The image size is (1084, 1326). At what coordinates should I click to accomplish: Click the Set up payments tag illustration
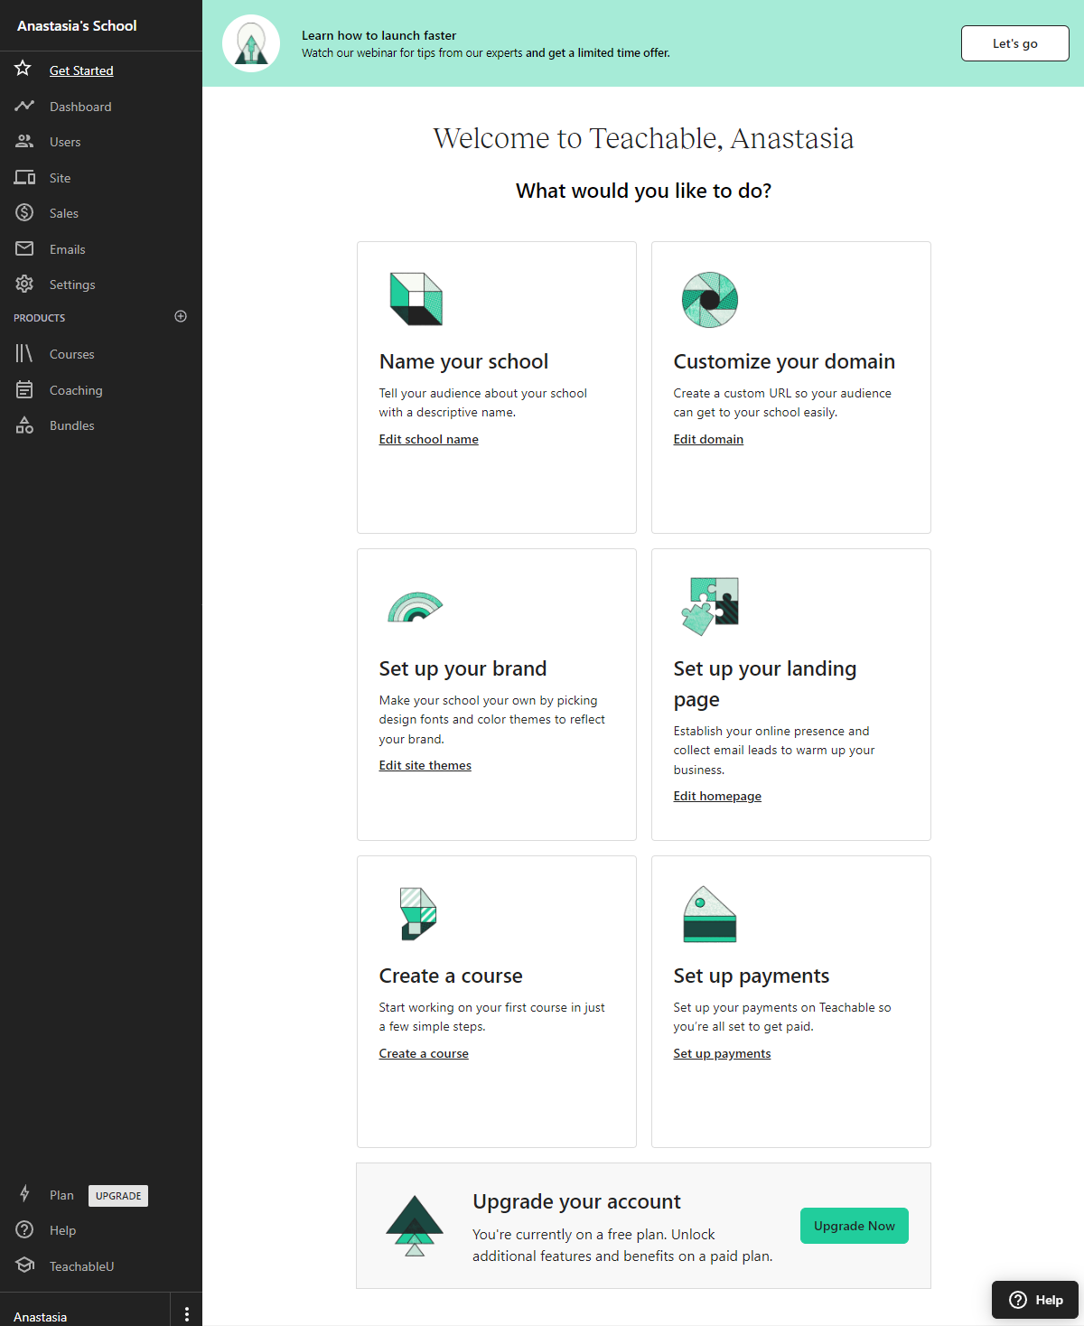pyautogui.click(x=710, y=914)
